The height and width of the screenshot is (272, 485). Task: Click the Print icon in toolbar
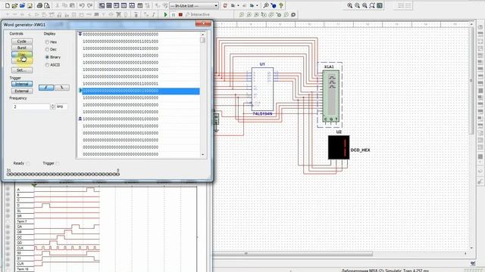tap(39, 5)
